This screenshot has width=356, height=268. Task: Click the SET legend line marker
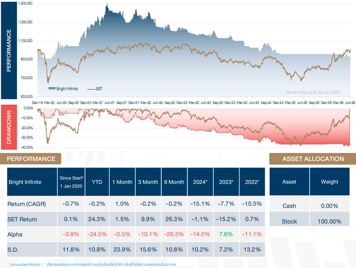[91, 89]
